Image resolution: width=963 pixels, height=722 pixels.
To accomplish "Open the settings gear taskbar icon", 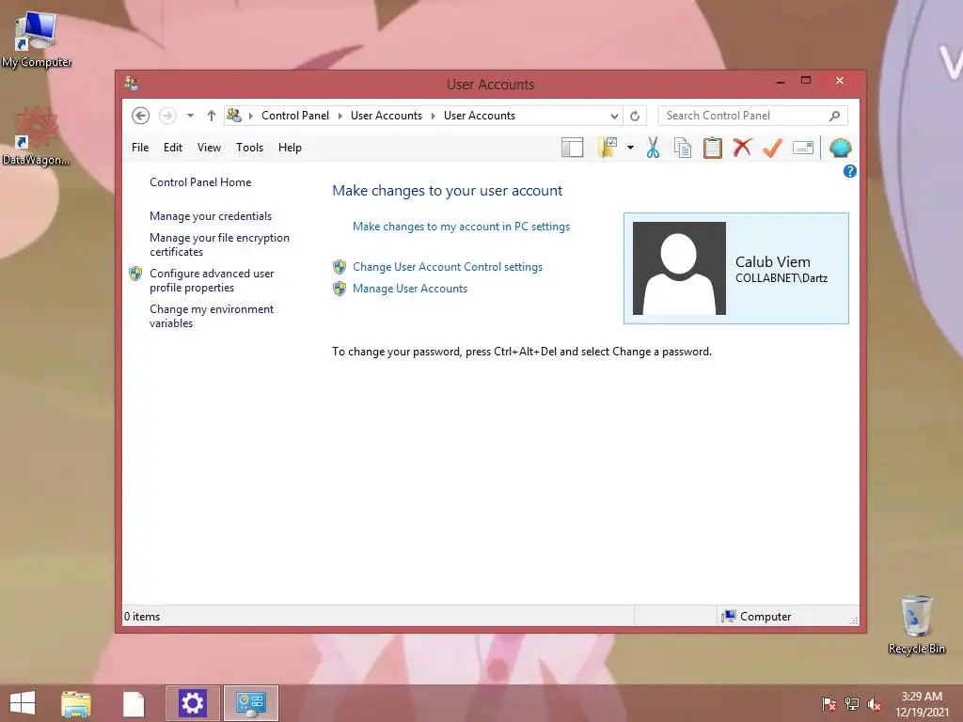I will (192, 703).
